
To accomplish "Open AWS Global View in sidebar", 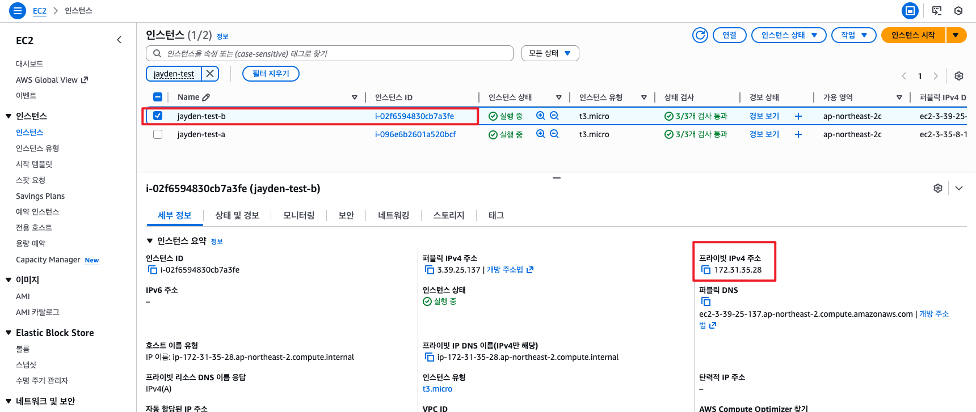I will click(52, 80).
